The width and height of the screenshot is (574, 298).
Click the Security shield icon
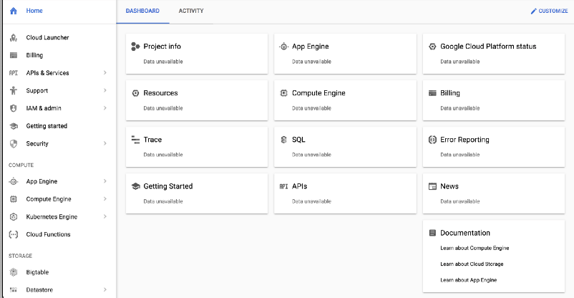click(x=14, y=144)
